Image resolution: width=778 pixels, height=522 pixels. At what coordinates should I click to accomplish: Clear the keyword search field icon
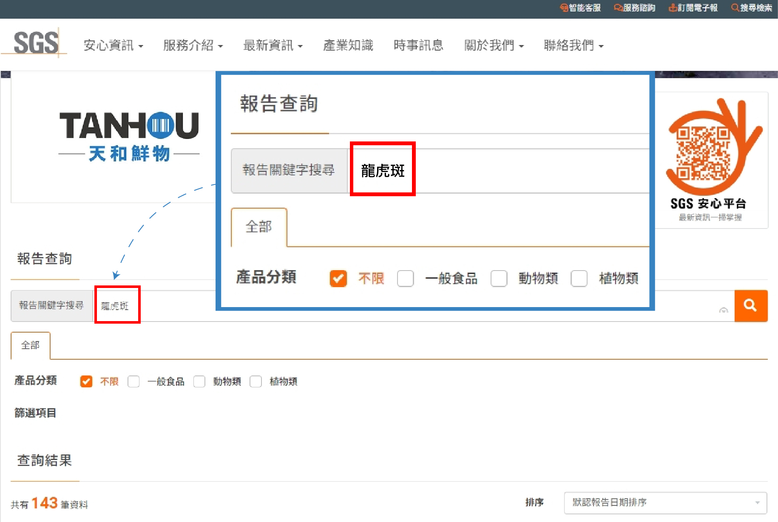(723, 310)
